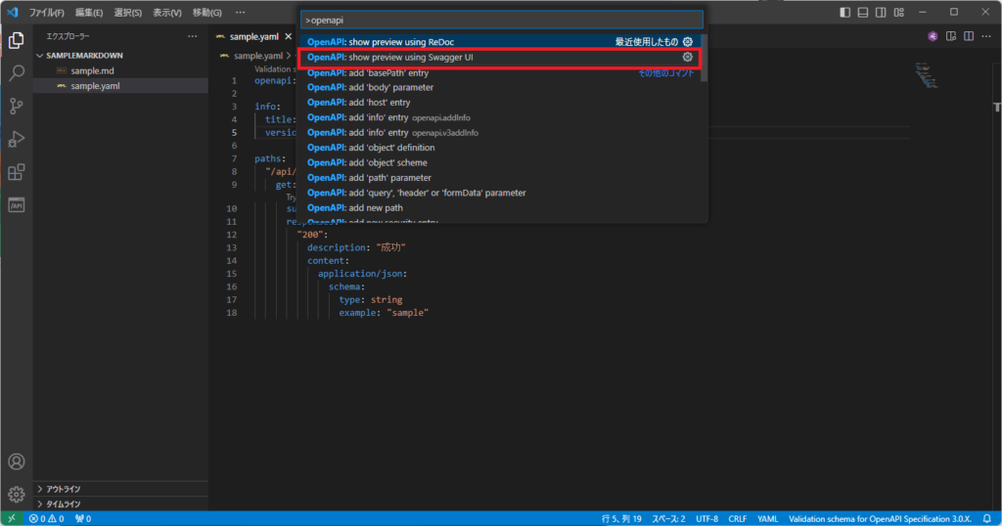
Task: Open the ファイル(F) menu
Action: tap(47, 12)
